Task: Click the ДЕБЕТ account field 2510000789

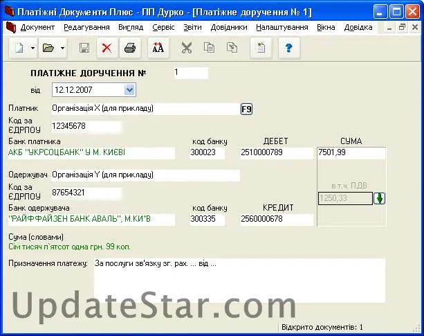Action: (x=277, y=152)
